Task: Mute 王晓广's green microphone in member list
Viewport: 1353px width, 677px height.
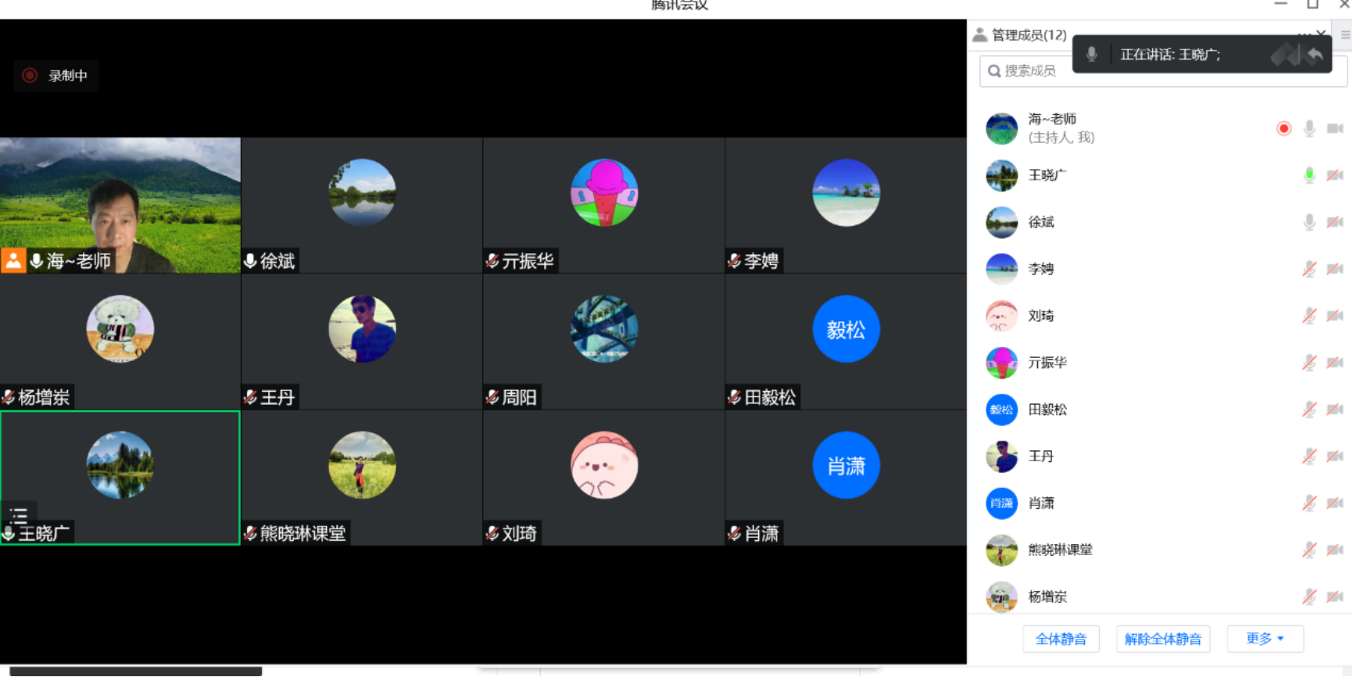Action: (1309, 175)
